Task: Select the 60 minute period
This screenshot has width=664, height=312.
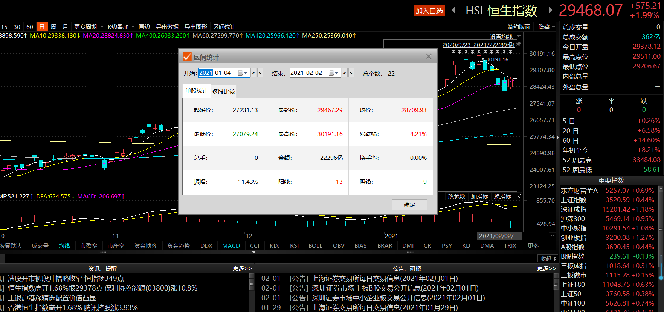Action: pos(30,27)
